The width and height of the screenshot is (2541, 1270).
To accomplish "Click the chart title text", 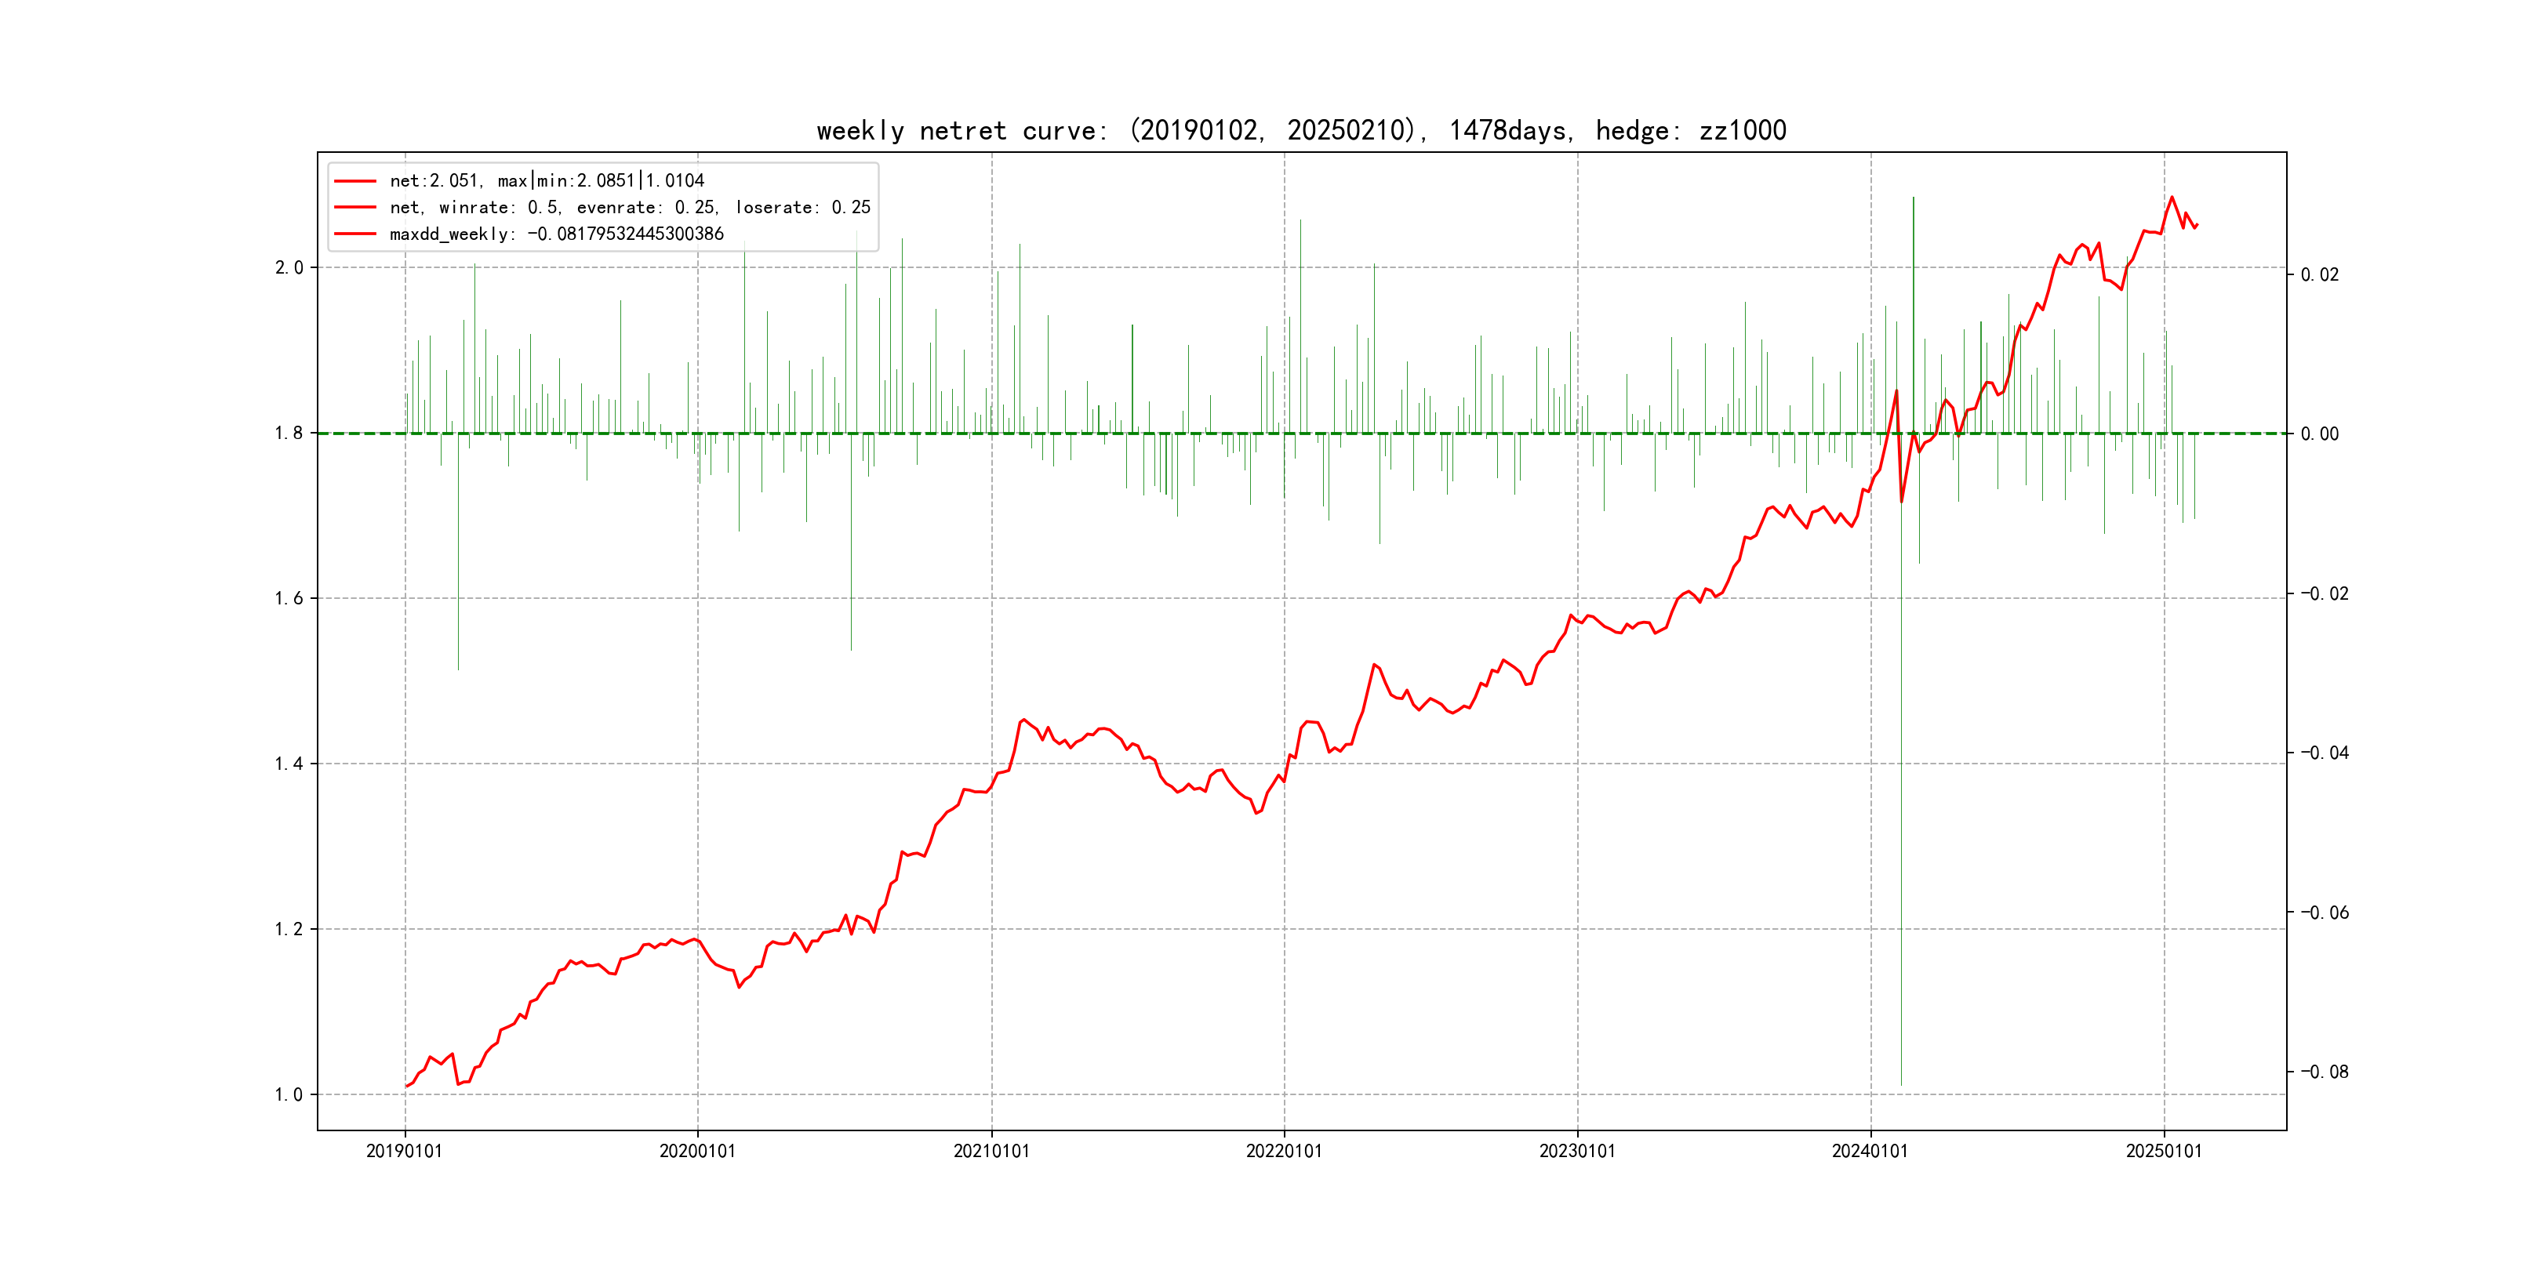I will coord(1301,131).
